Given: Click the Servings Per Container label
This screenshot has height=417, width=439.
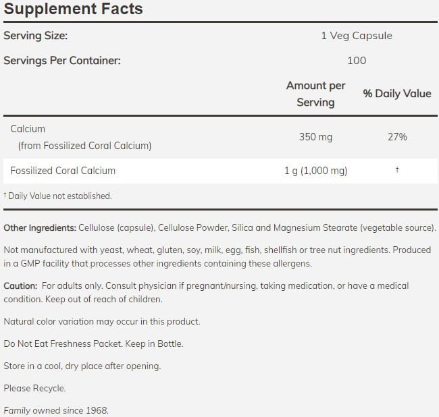Looking at the screenshot, I should pyautogui.click(x=62, y=60).
